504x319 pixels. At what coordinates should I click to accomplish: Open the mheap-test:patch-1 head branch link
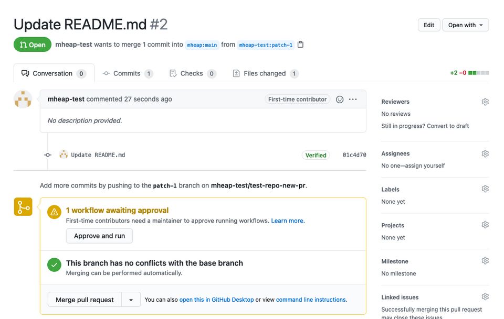(x=266, y=45)
